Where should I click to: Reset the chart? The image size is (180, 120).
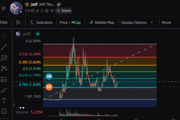point(166,23)
